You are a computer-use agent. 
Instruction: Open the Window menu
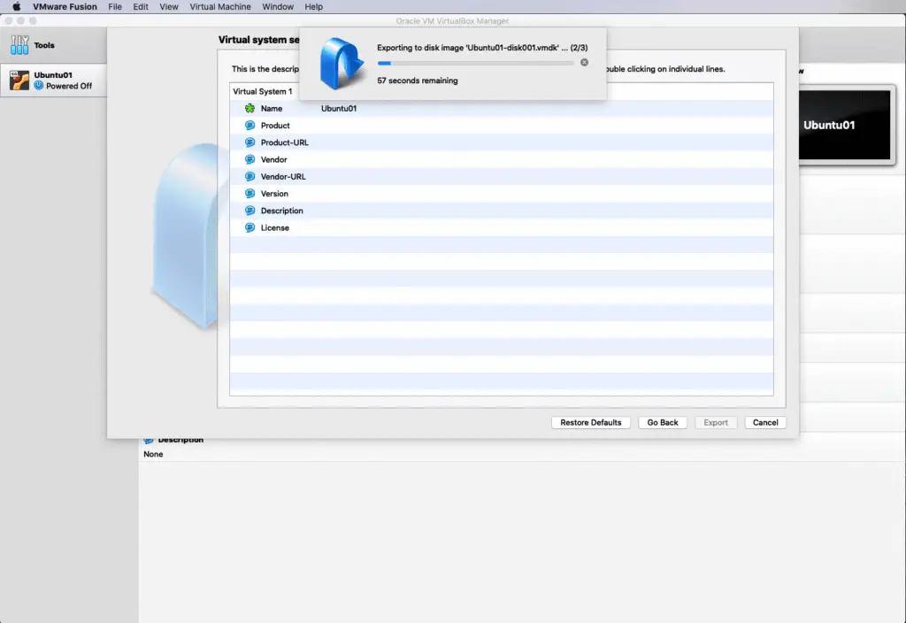tap(278, 7)
